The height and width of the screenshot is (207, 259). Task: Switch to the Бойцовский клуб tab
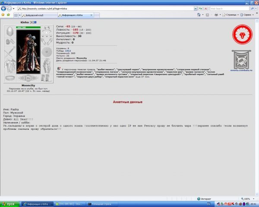tap(39, 15)
